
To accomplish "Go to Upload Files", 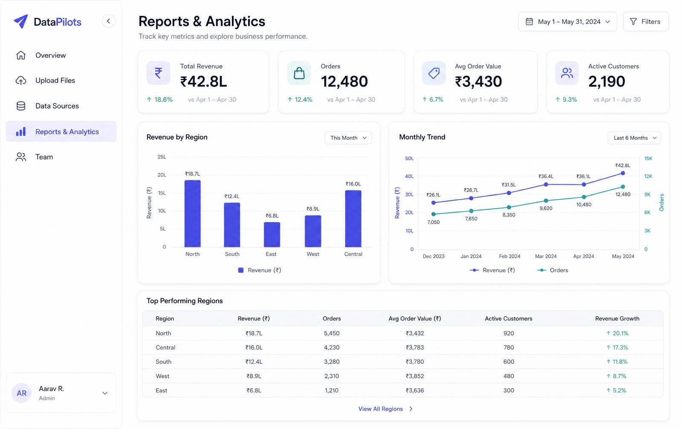I will [61, 80].
